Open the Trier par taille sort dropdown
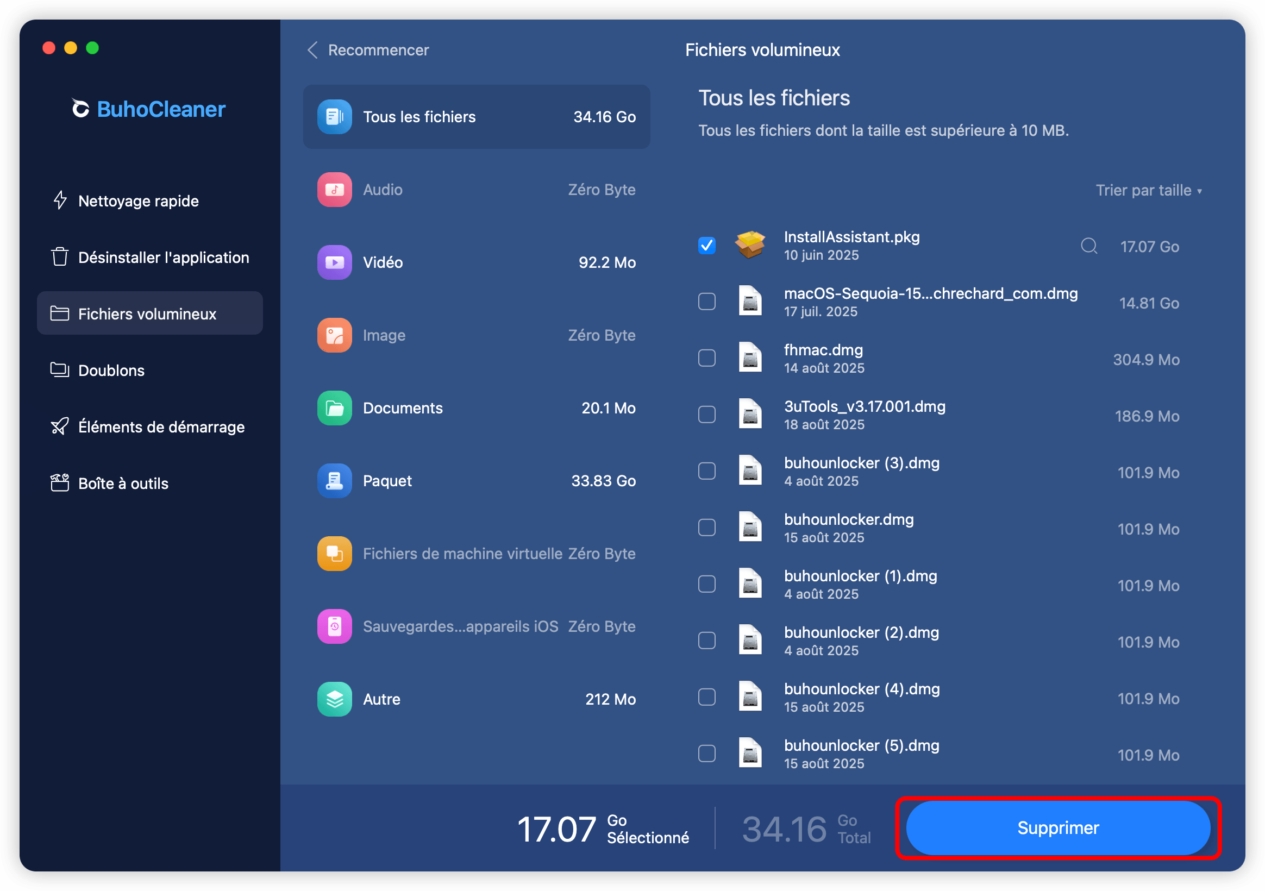Screen dimensions: 1265x891 [1149, 191]
